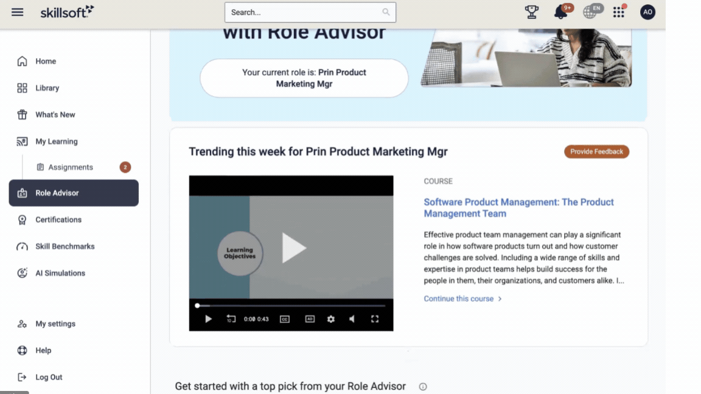Image resolution: width=701 pixels, height=394 pixels.
Task: Enter fullscreen video mode
Action: point(375,319)
